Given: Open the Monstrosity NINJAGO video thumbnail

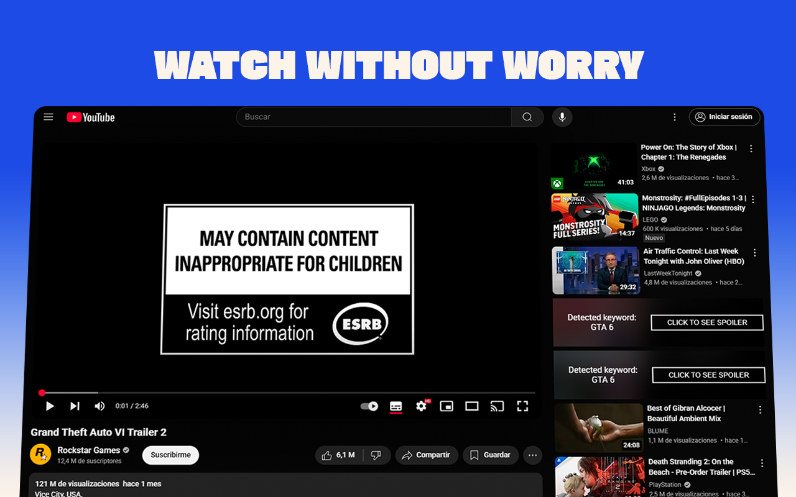Looking at the screenshot, I should tap(595, 217).
